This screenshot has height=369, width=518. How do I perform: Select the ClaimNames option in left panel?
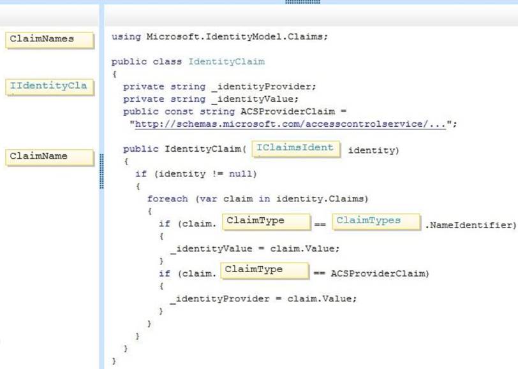pyautogui.click(x=50, y=40)
